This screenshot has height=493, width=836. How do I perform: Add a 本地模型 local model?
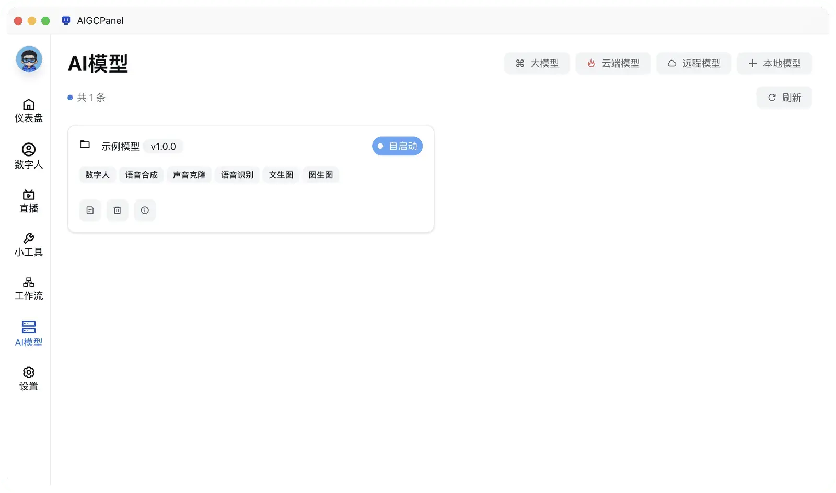pos(774,63)
